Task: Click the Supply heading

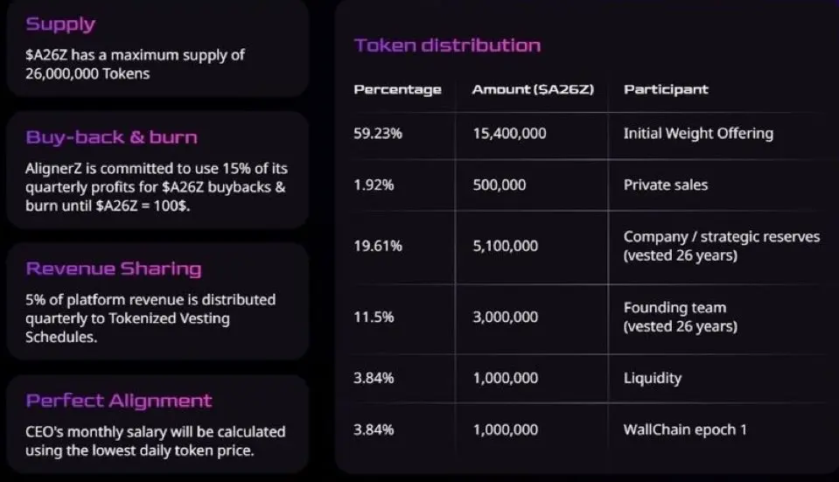Action: (x=60, y=24)
